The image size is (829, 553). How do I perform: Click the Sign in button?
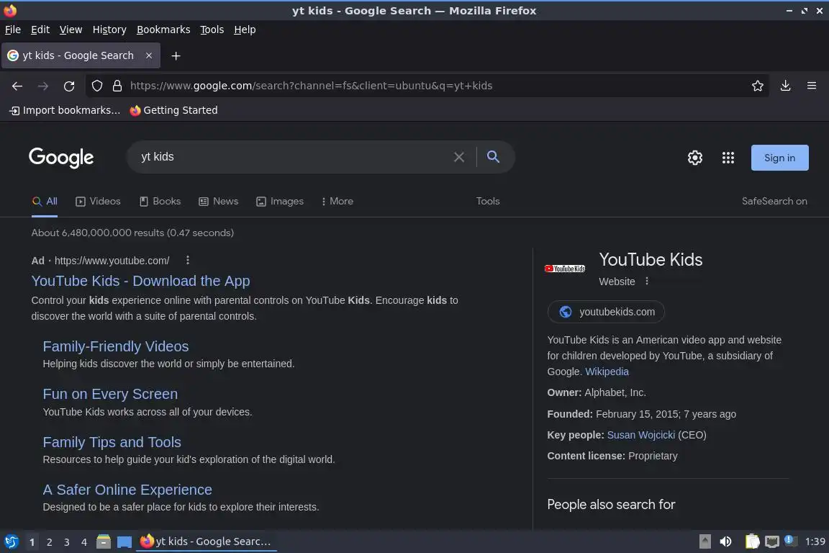(x=779, y=158)
